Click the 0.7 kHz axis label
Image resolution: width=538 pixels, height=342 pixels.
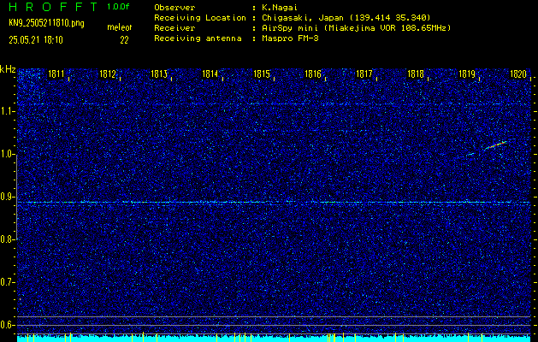6,282
